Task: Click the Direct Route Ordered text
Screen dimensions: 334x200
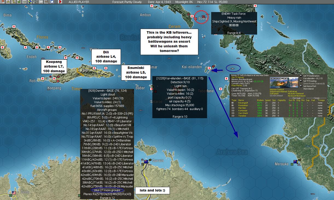Action: point(314,84)
